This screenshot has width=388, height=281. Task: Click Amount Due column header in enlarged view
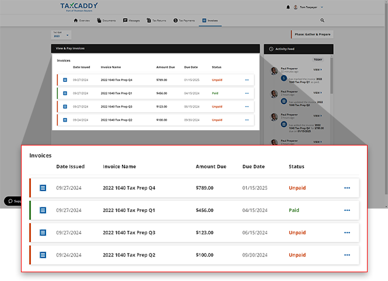point(211,166)
